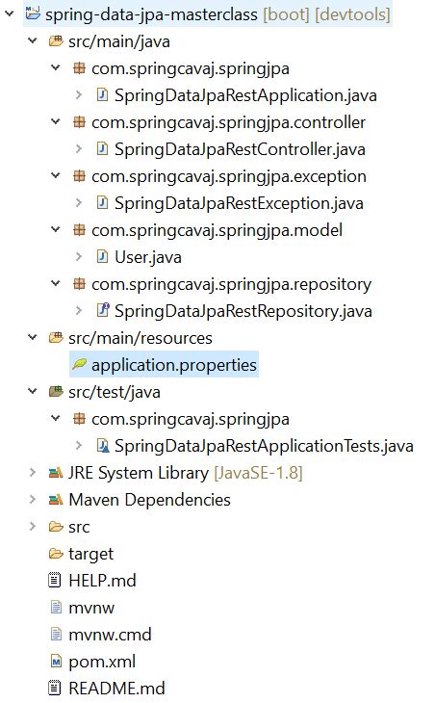
Task: Select the 'target' folder name
Action: [x=90, y=554]
